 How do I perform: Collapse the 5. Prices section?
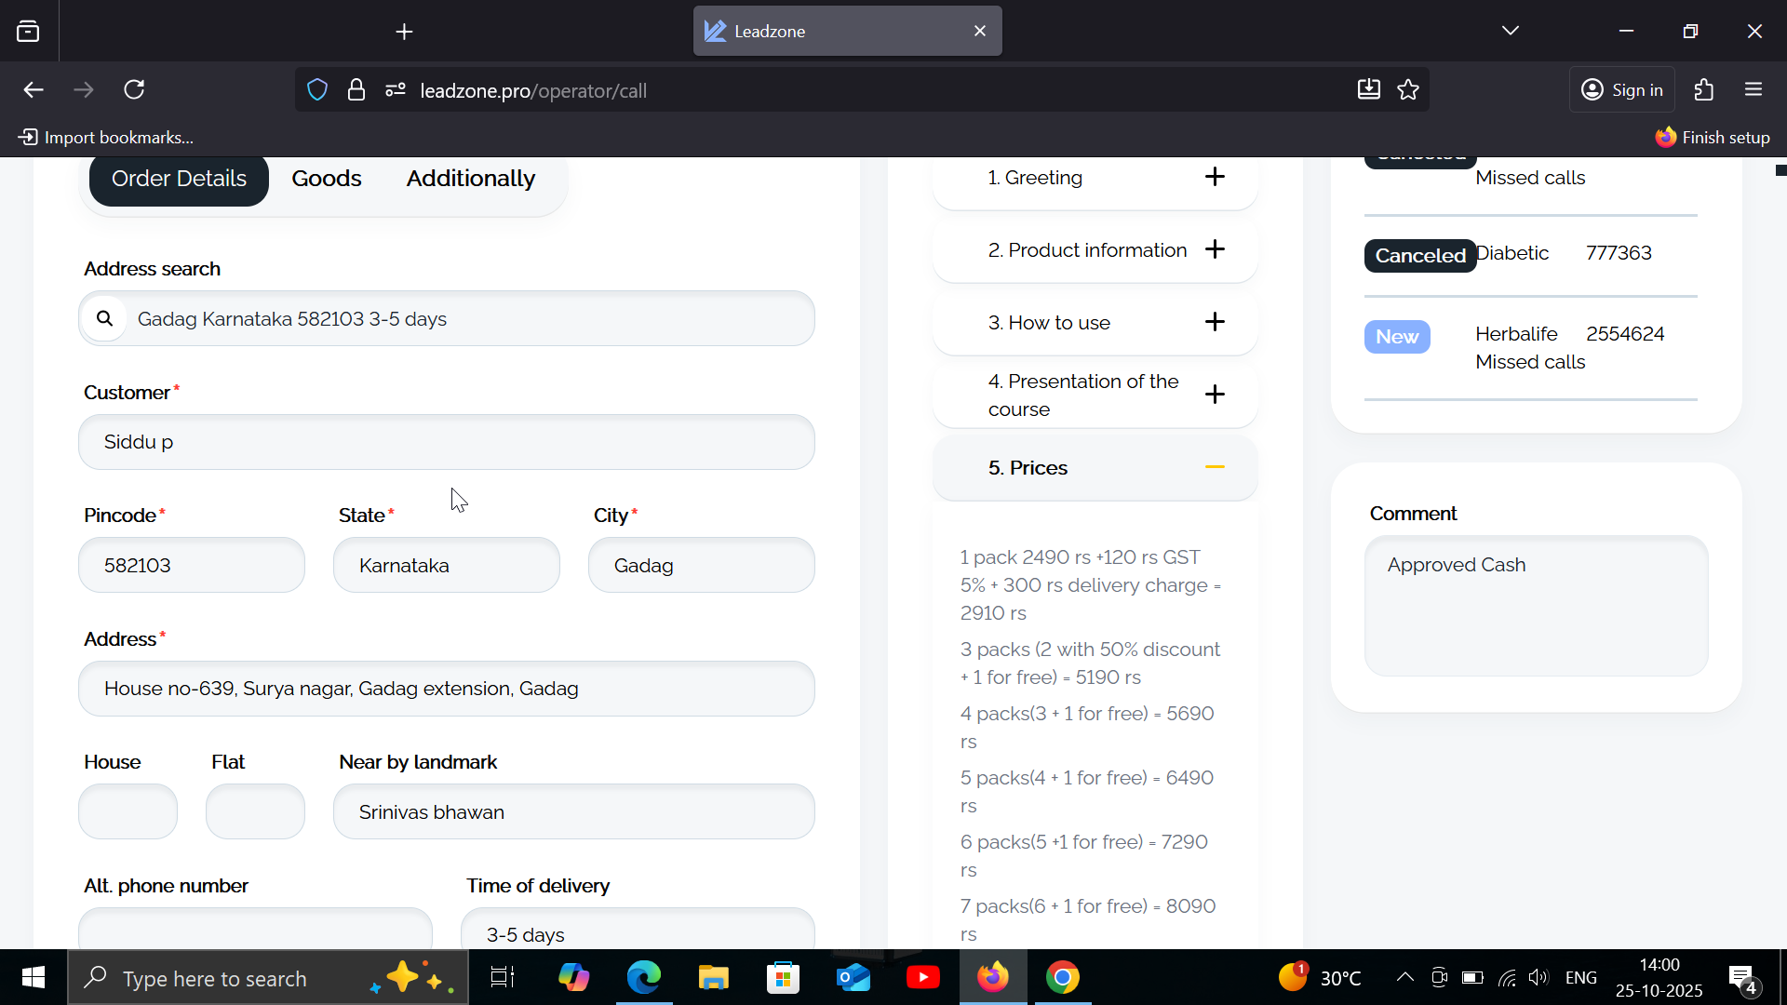point(1214,467)
